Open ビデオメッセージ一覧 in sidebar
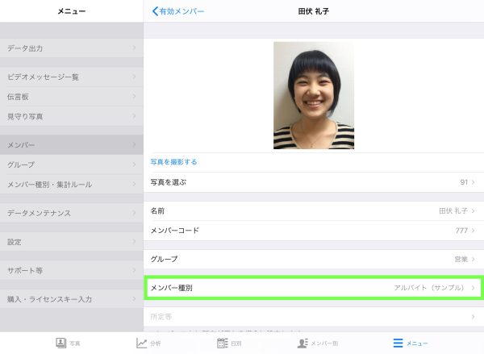The width and height of the screenshot is (484, 354). 71,77
